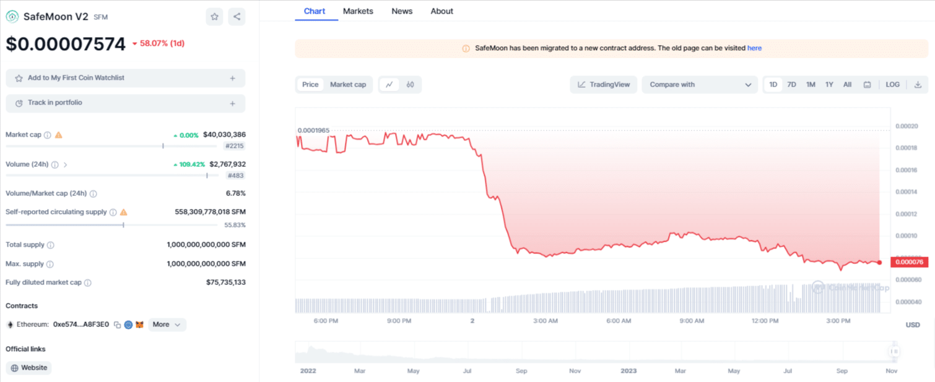Screen dimensions: 935x382
Task: Click the Volume (24h) rank slider bar
Action: coord(111,176)
